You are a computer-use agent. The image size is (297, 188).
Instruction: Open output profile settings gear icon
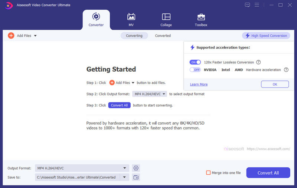[x=136, y=168]
